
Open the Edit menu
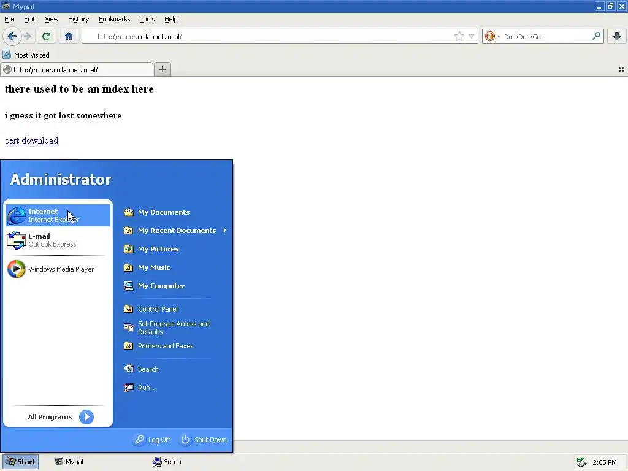point(29,19)
